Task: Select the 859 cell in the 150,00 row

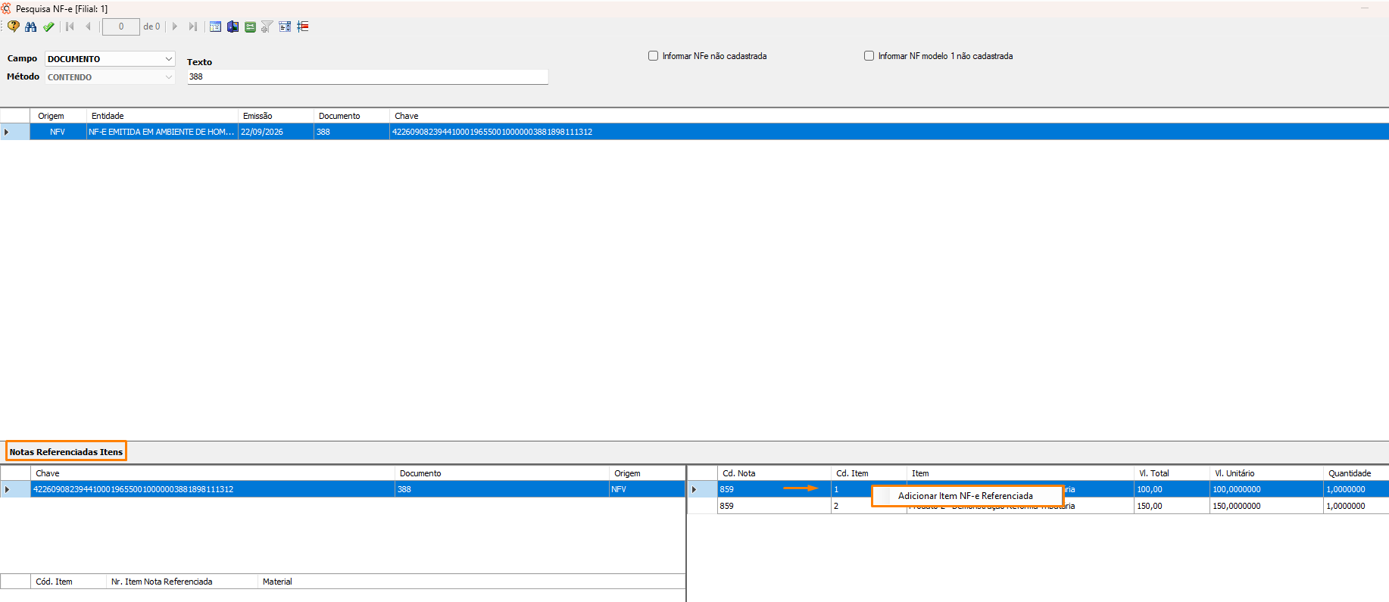Action: pyautogui.click(x=774, y=506)
